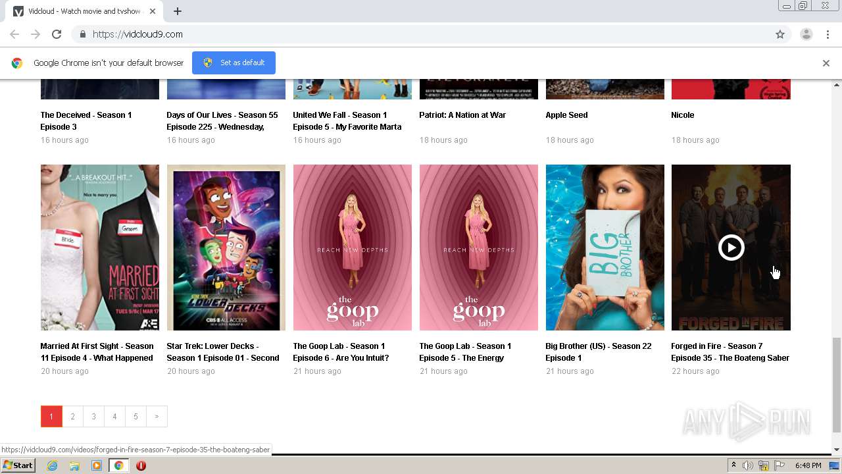Click the Vidcloud tab title

(x=84, y=11)
